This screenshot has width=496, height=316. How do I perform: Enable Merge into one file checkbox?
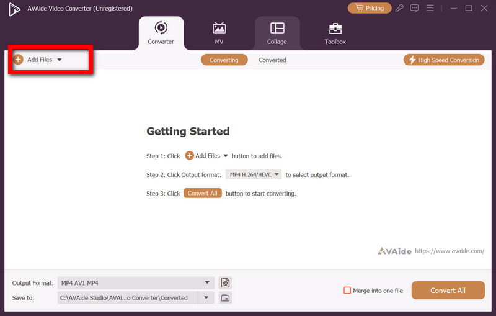[x=347, y=291]
